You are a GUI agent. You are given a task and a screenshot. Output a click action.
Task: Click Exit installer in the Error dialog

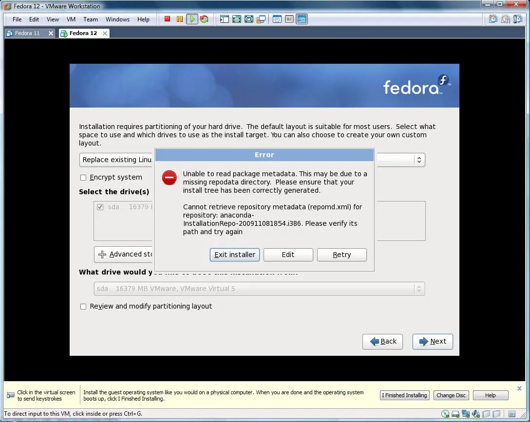point(235,255)
